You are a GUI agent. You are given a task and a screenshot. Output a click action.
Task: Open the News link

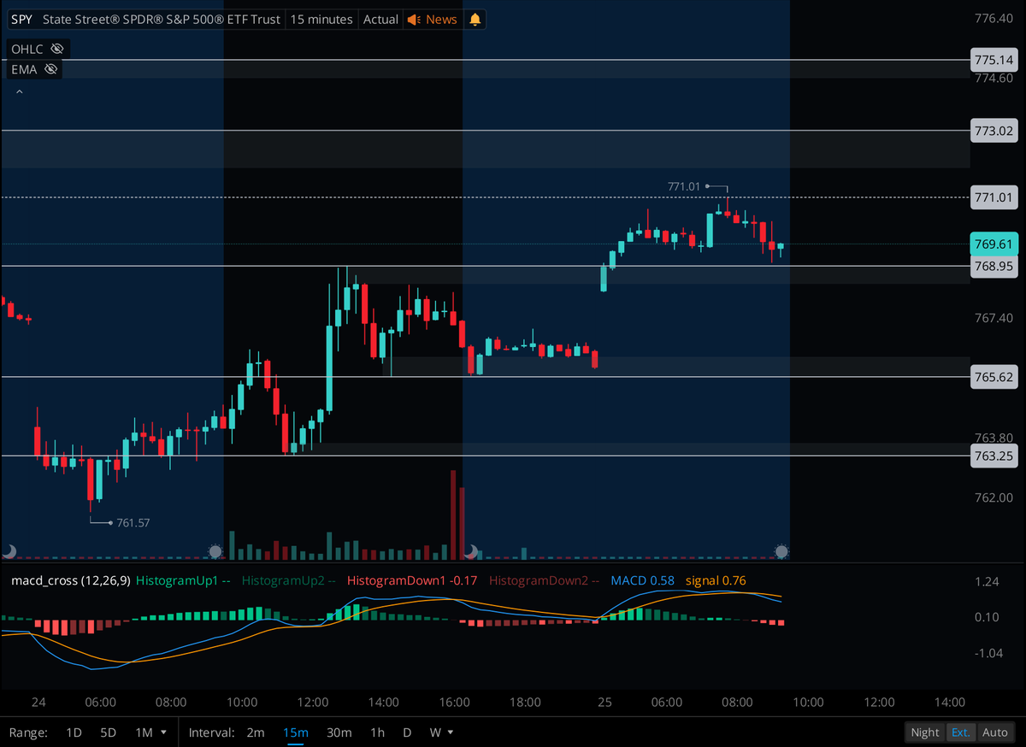click(441, 19)
